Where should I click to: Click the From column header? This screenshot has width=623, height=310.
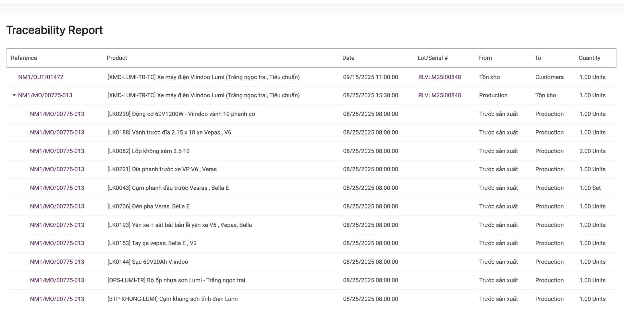tap(485, 58)
